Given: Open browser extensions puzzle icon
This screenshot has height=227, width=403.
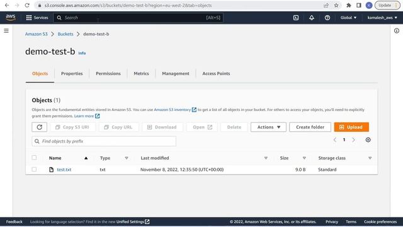Looking at the screenshot, I should coord(348,5).
